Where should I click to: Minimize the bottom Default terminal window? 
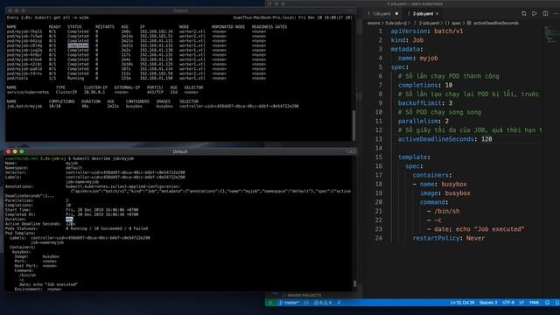click(x=15, y=151)
